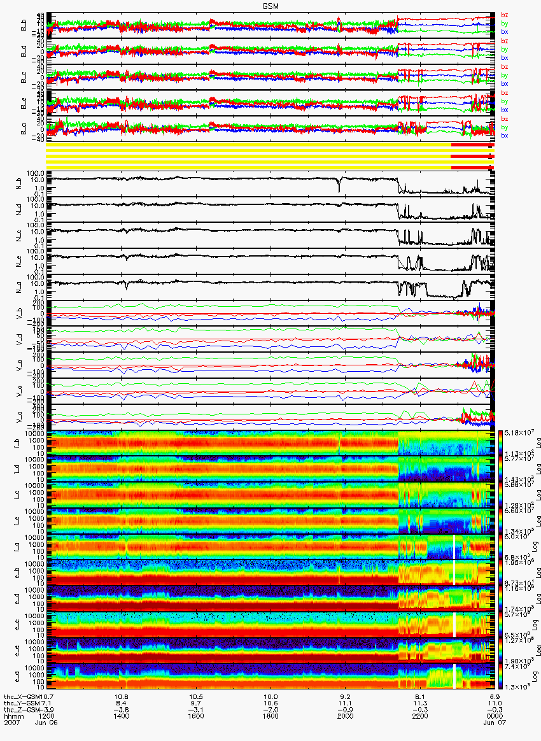
Task: Click the 2000 time tick label
Action: 346,716
